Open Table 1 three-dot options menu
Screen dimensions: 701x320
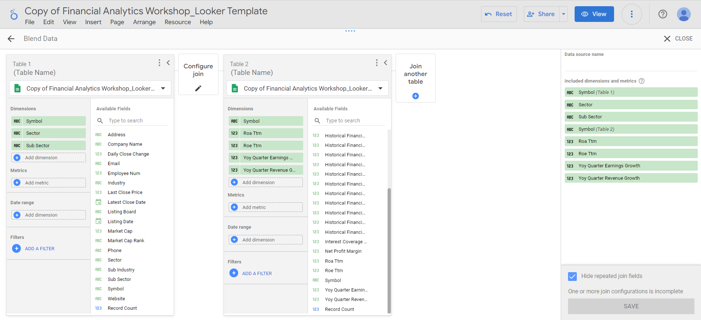tap(159, 63)
